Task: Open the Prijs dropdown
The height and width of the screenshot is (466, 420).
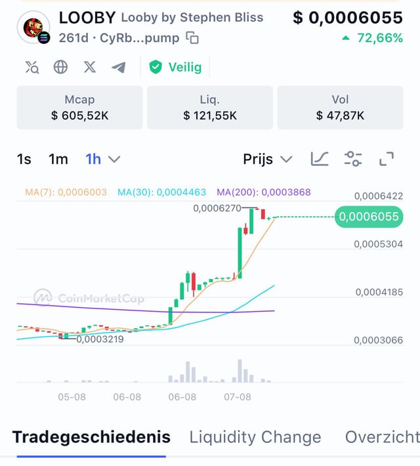Action: 268,159
